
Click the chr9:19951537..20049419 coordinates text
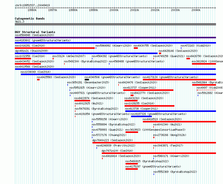click(x=32, y=5)
